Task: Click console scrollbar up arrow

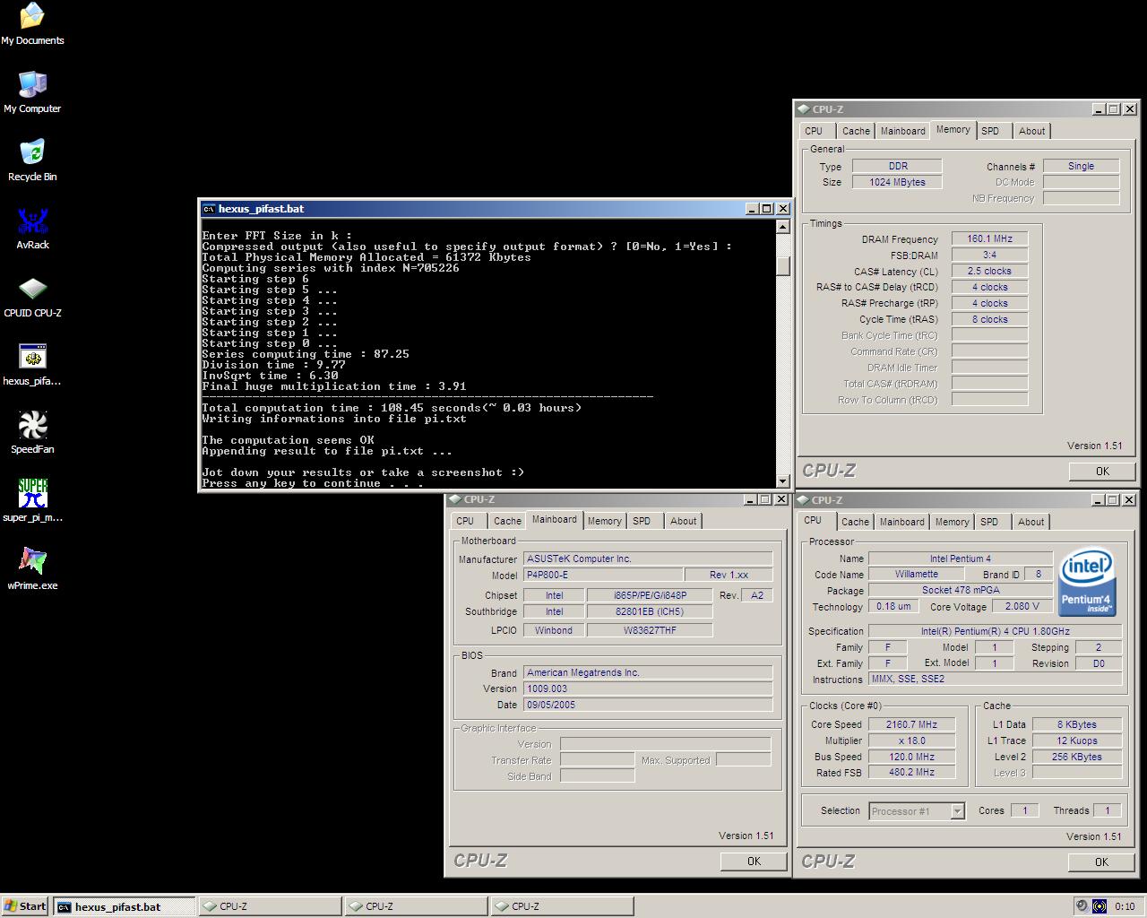Action: coord(782,227)
